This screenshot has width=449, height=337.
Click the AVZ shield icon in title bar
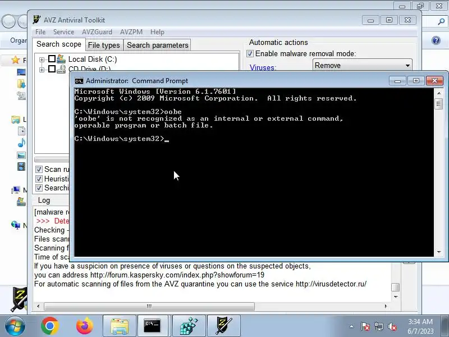tap(36, 20)
